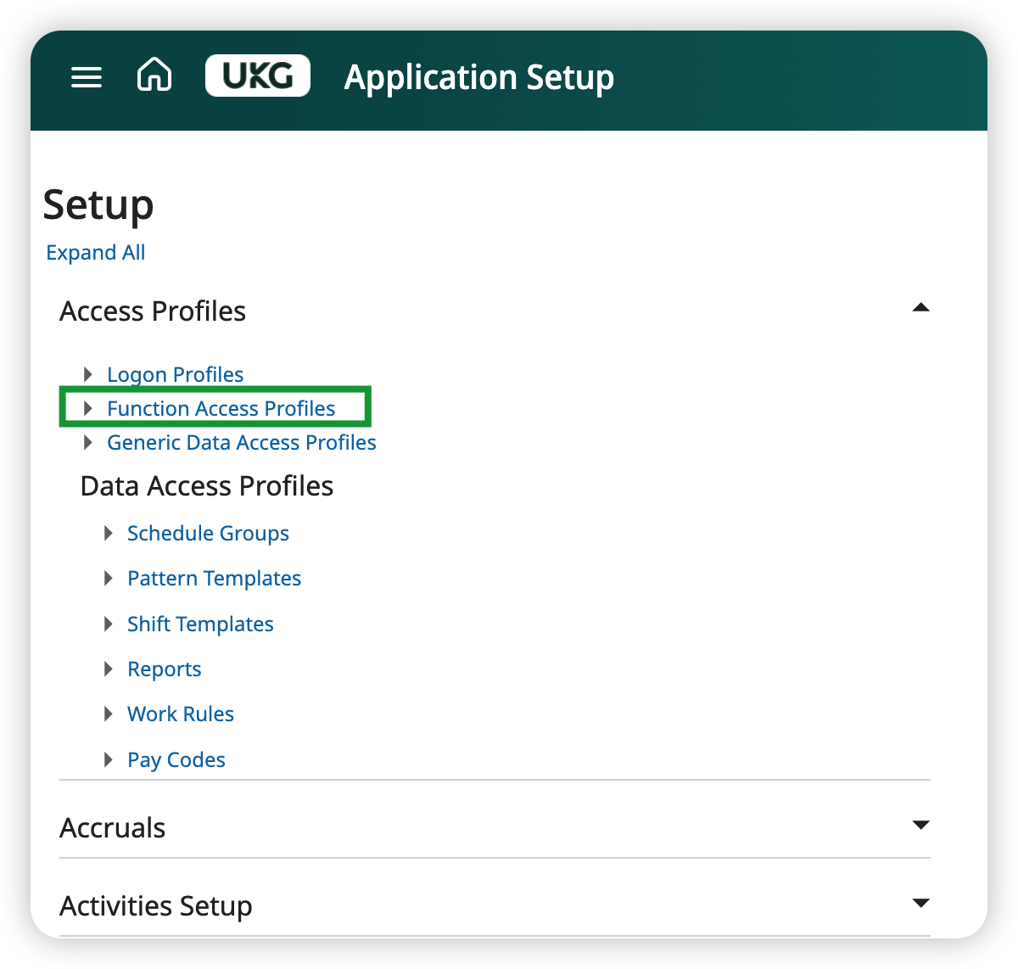Select the Pattern Templates item
1018x969 pixels.
pyautogui.click(x=214, y=578)
